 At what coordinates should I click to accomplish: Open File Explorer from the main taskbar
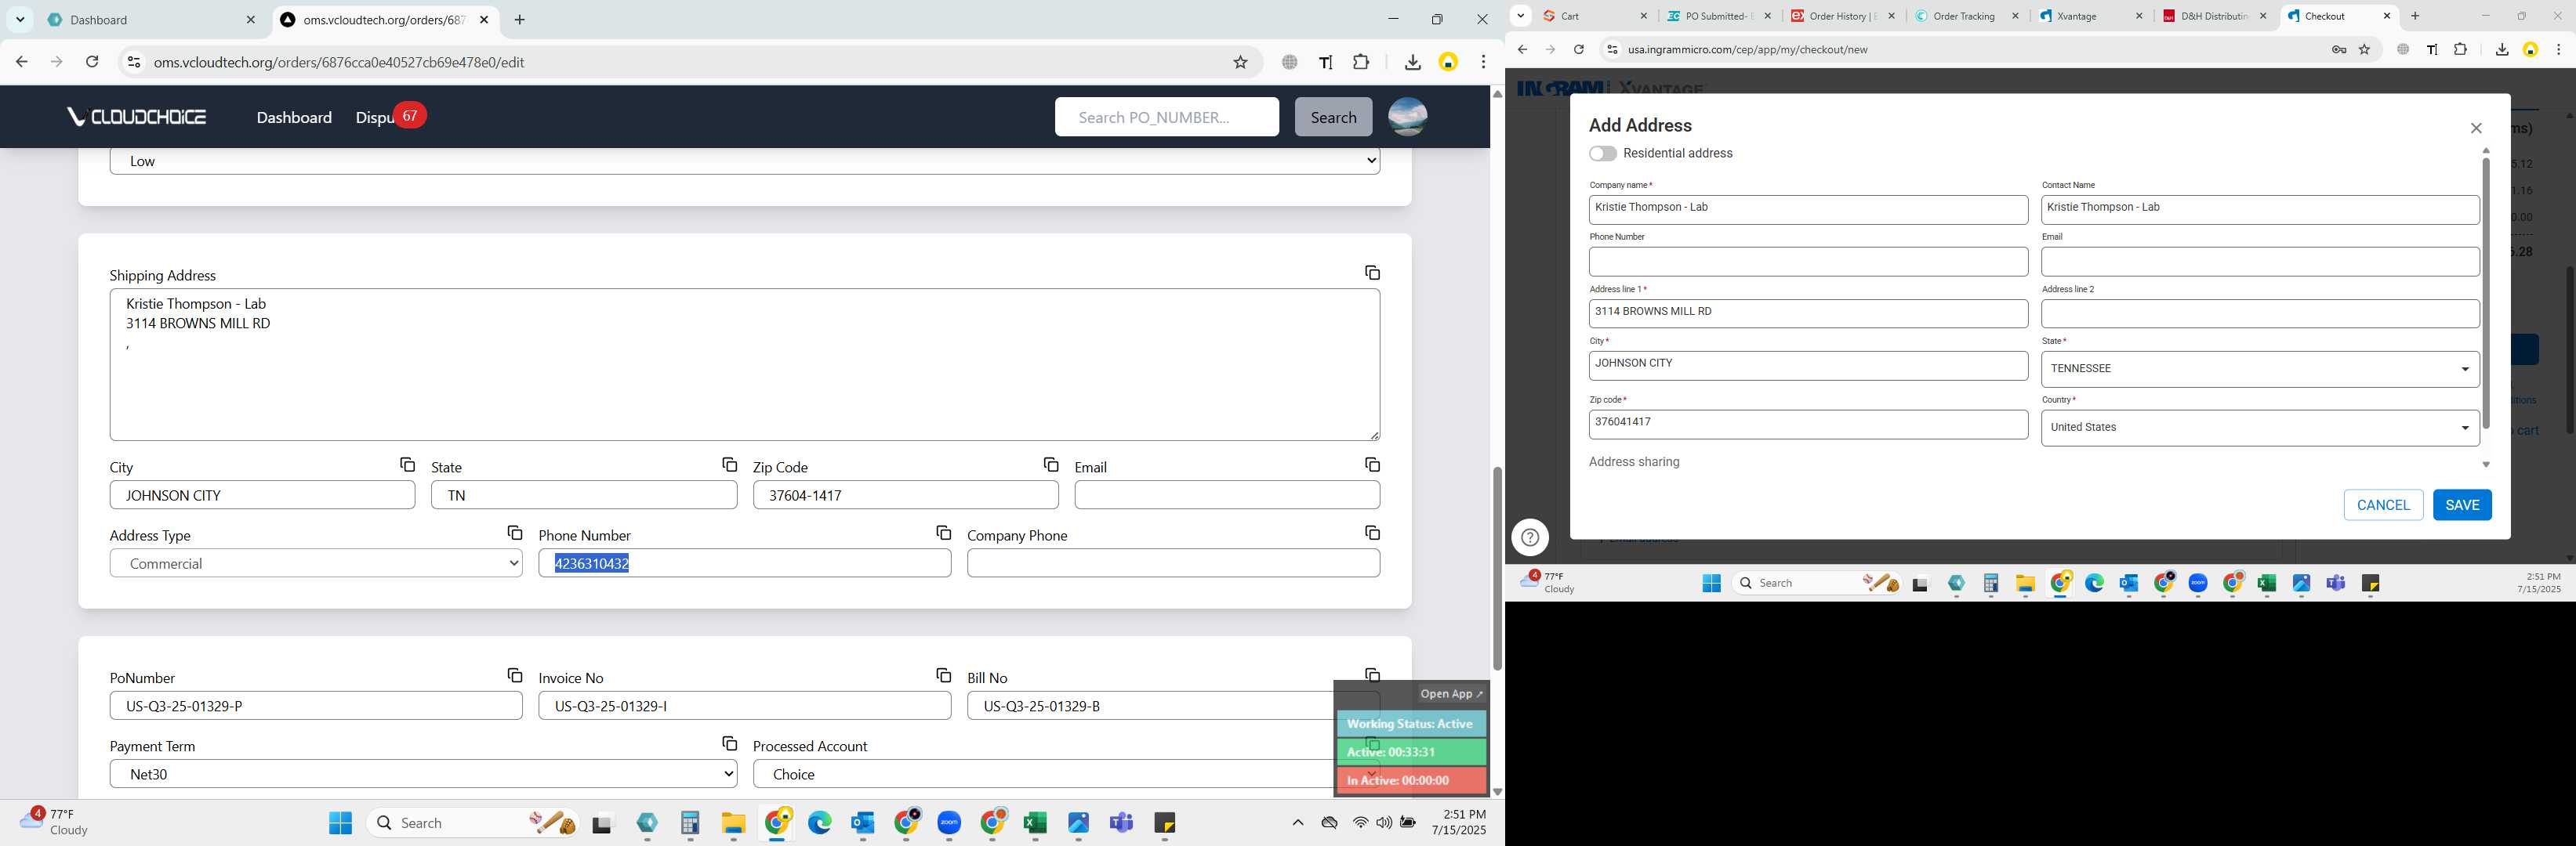[733, 822]
